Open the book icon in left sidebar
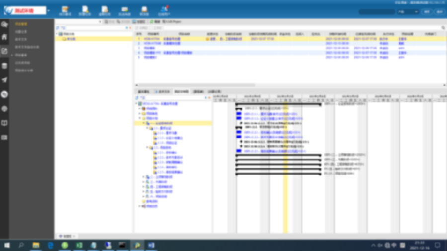Image resolution: width=447 pixels, height=251 pixels. click(4, 123)
